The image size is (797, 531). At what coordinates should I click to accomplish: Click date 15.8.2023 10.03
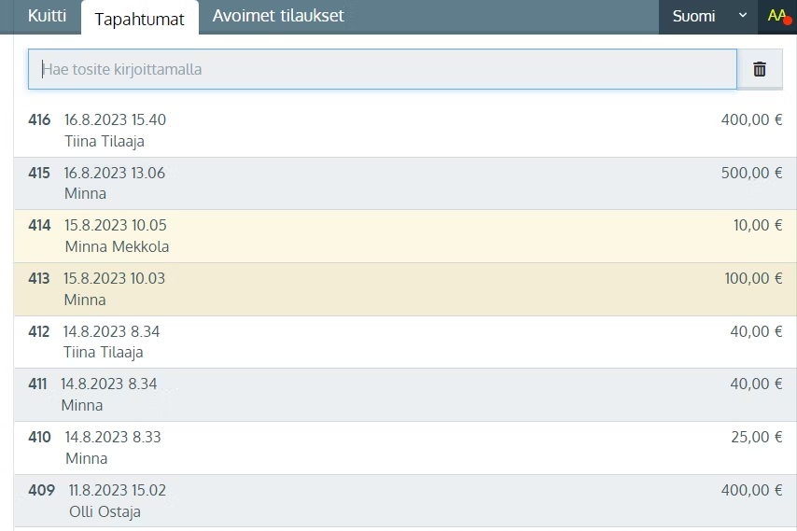(114, 278)
